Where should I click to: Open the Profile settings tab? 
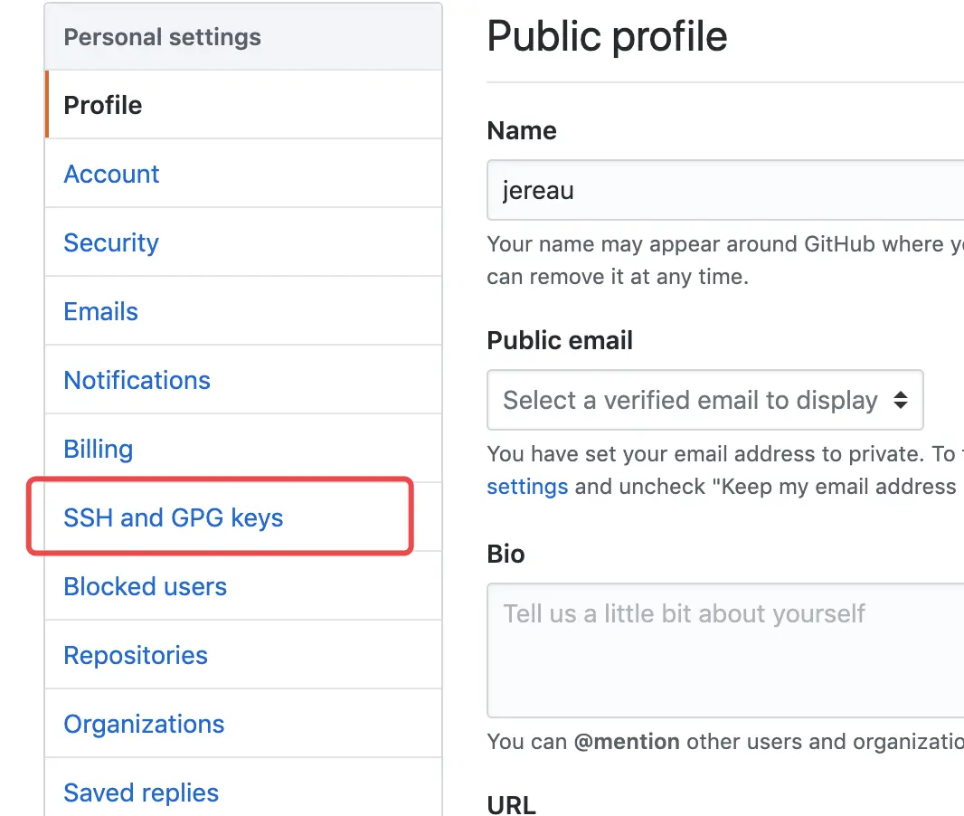(x=103, y=105)
